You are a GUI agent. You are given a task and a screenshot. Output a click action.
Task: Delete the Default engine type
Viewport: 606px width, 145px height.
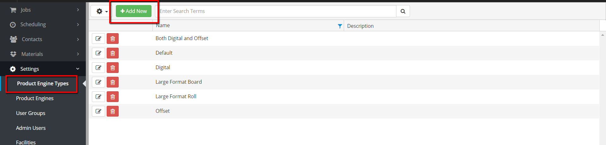[113, 53]
